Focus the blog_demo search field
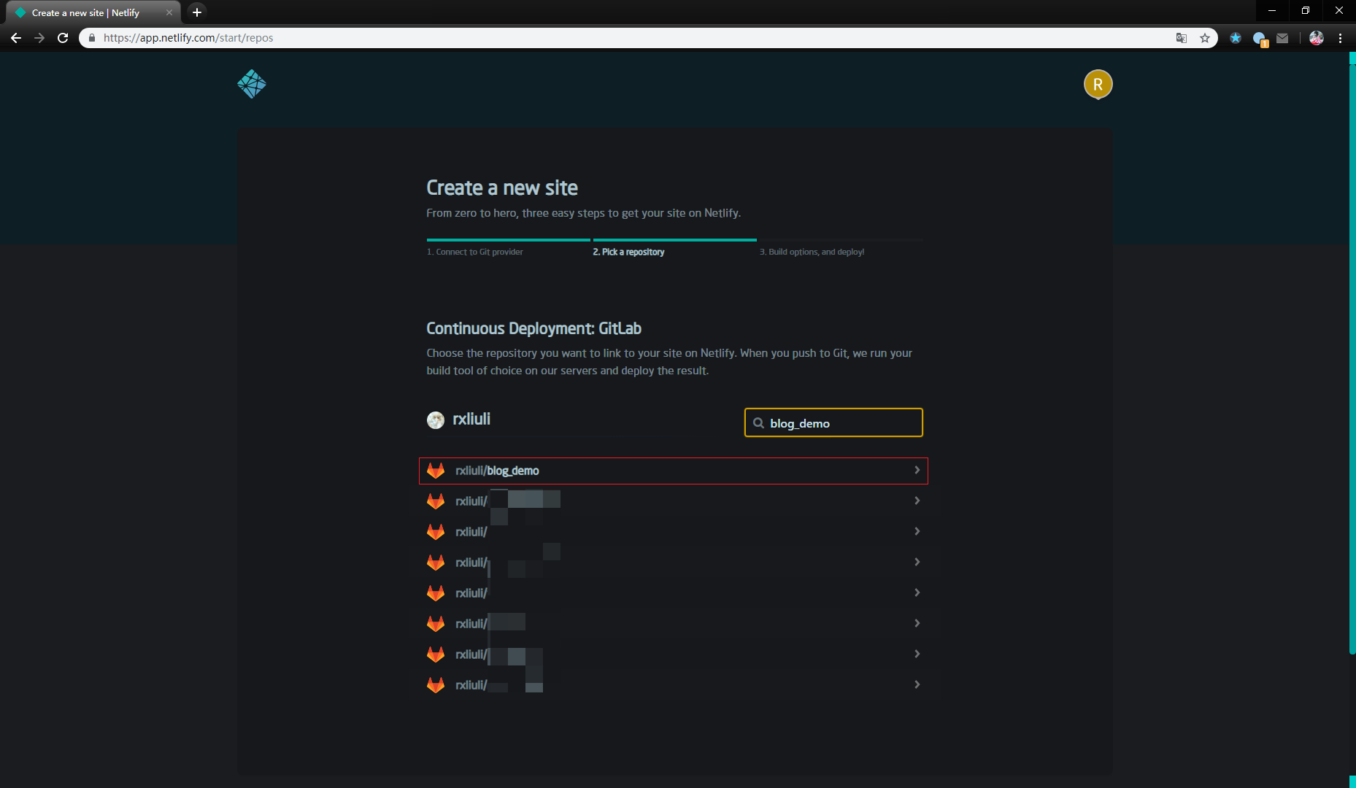This screenshot has width=1356, height=788. [833, 422]
